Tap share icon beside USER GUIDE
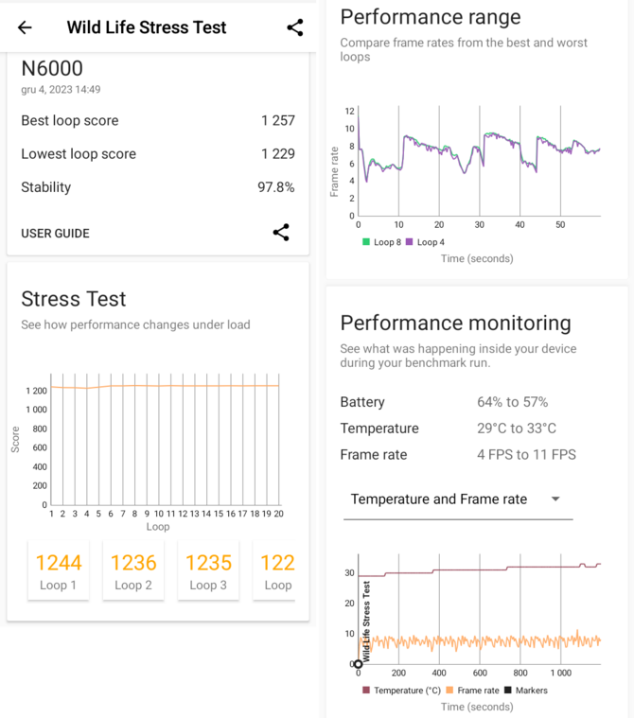Viewport: 634px width, 718px height. (x=281, y=233)
